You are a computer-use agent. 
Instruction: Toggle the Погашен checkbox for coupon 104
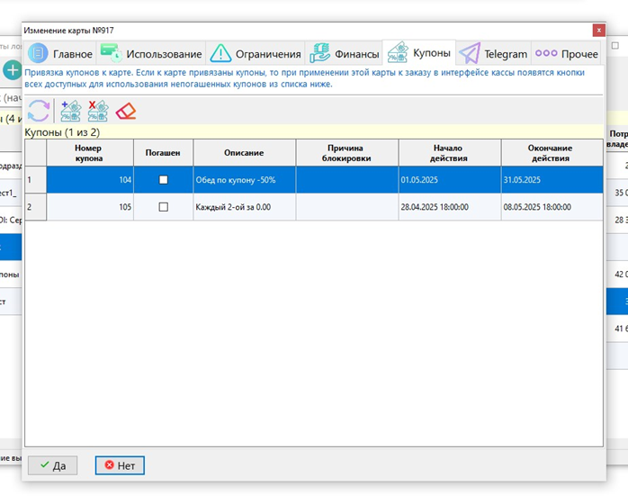pos(163,180)
